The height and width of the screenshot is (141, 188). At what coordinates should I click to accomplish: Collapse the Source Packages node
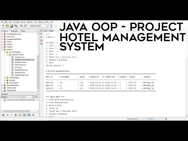coord(5,52)
